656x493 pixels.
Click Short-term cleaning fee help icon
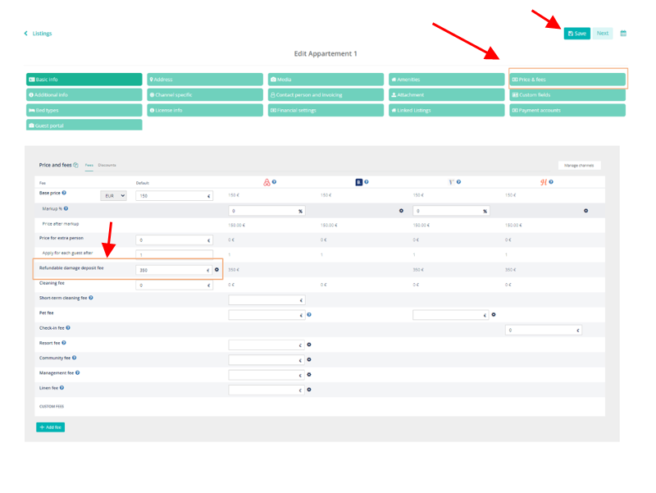pos(91,298)
